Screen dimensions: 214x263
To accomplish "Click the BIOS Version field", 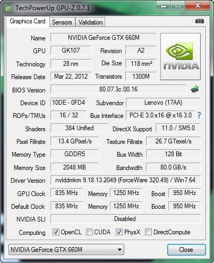I will 118,89.
